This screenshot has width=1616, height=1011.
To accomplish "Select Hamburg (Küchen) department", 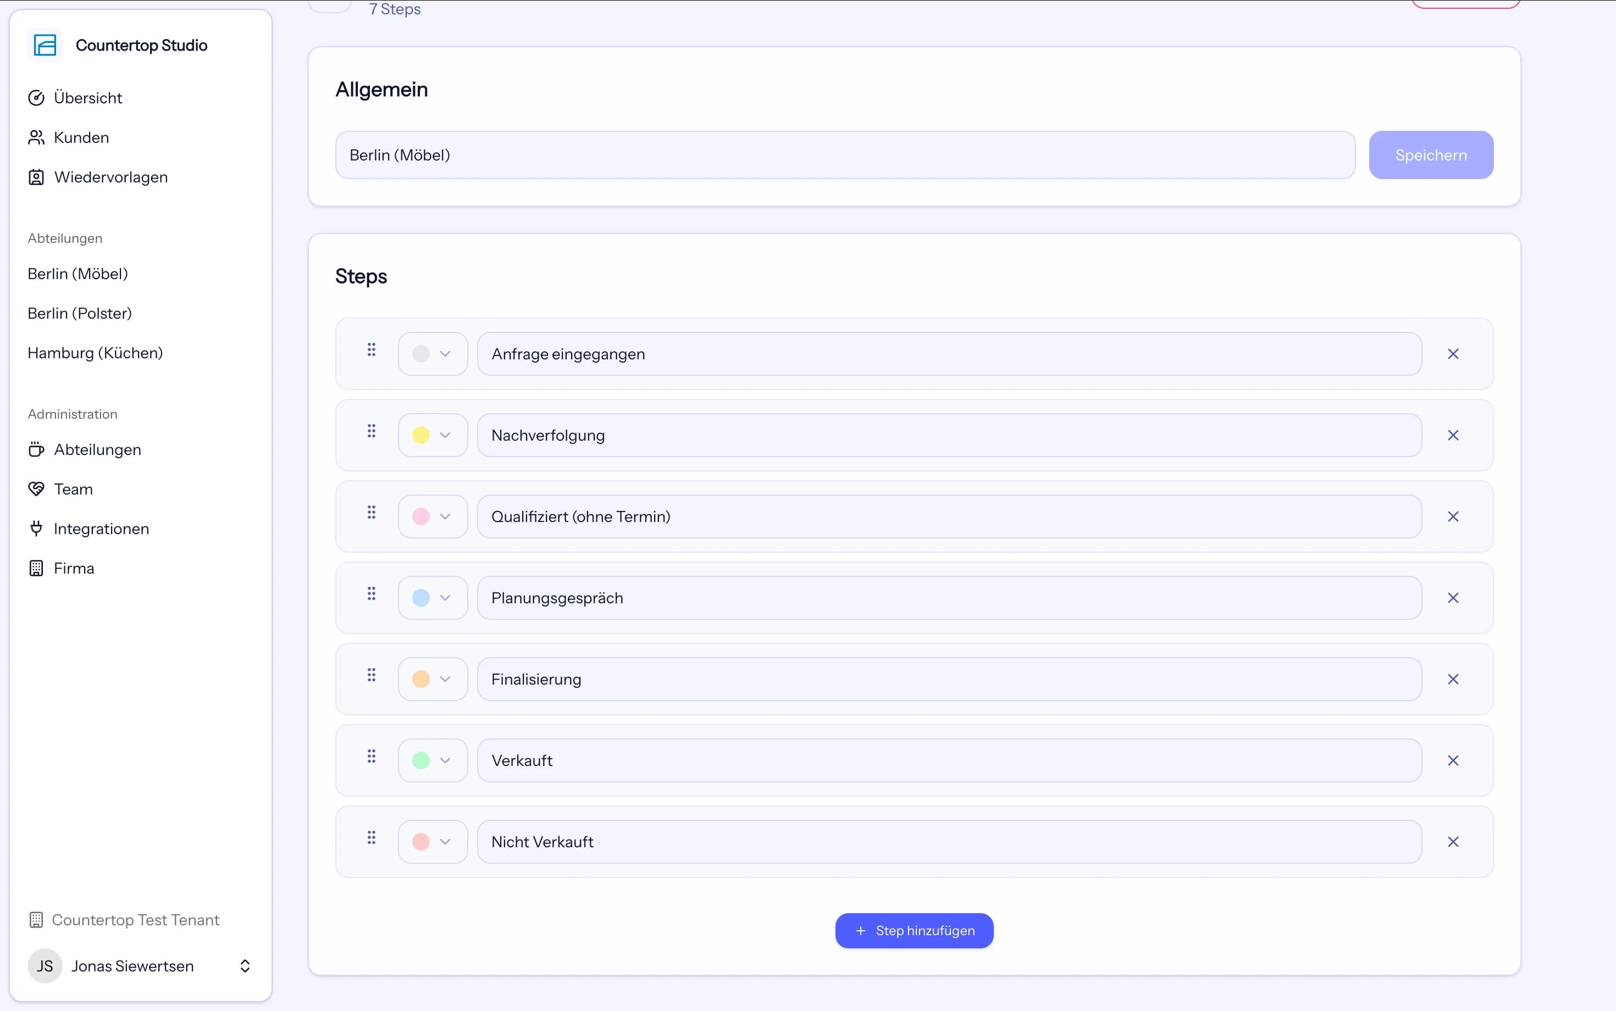I will coord(95,353).
